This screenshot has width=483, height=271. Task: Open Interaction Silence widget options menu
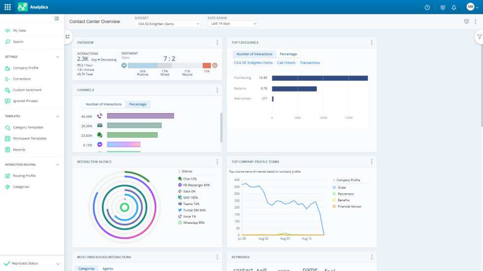click(217, 162)
